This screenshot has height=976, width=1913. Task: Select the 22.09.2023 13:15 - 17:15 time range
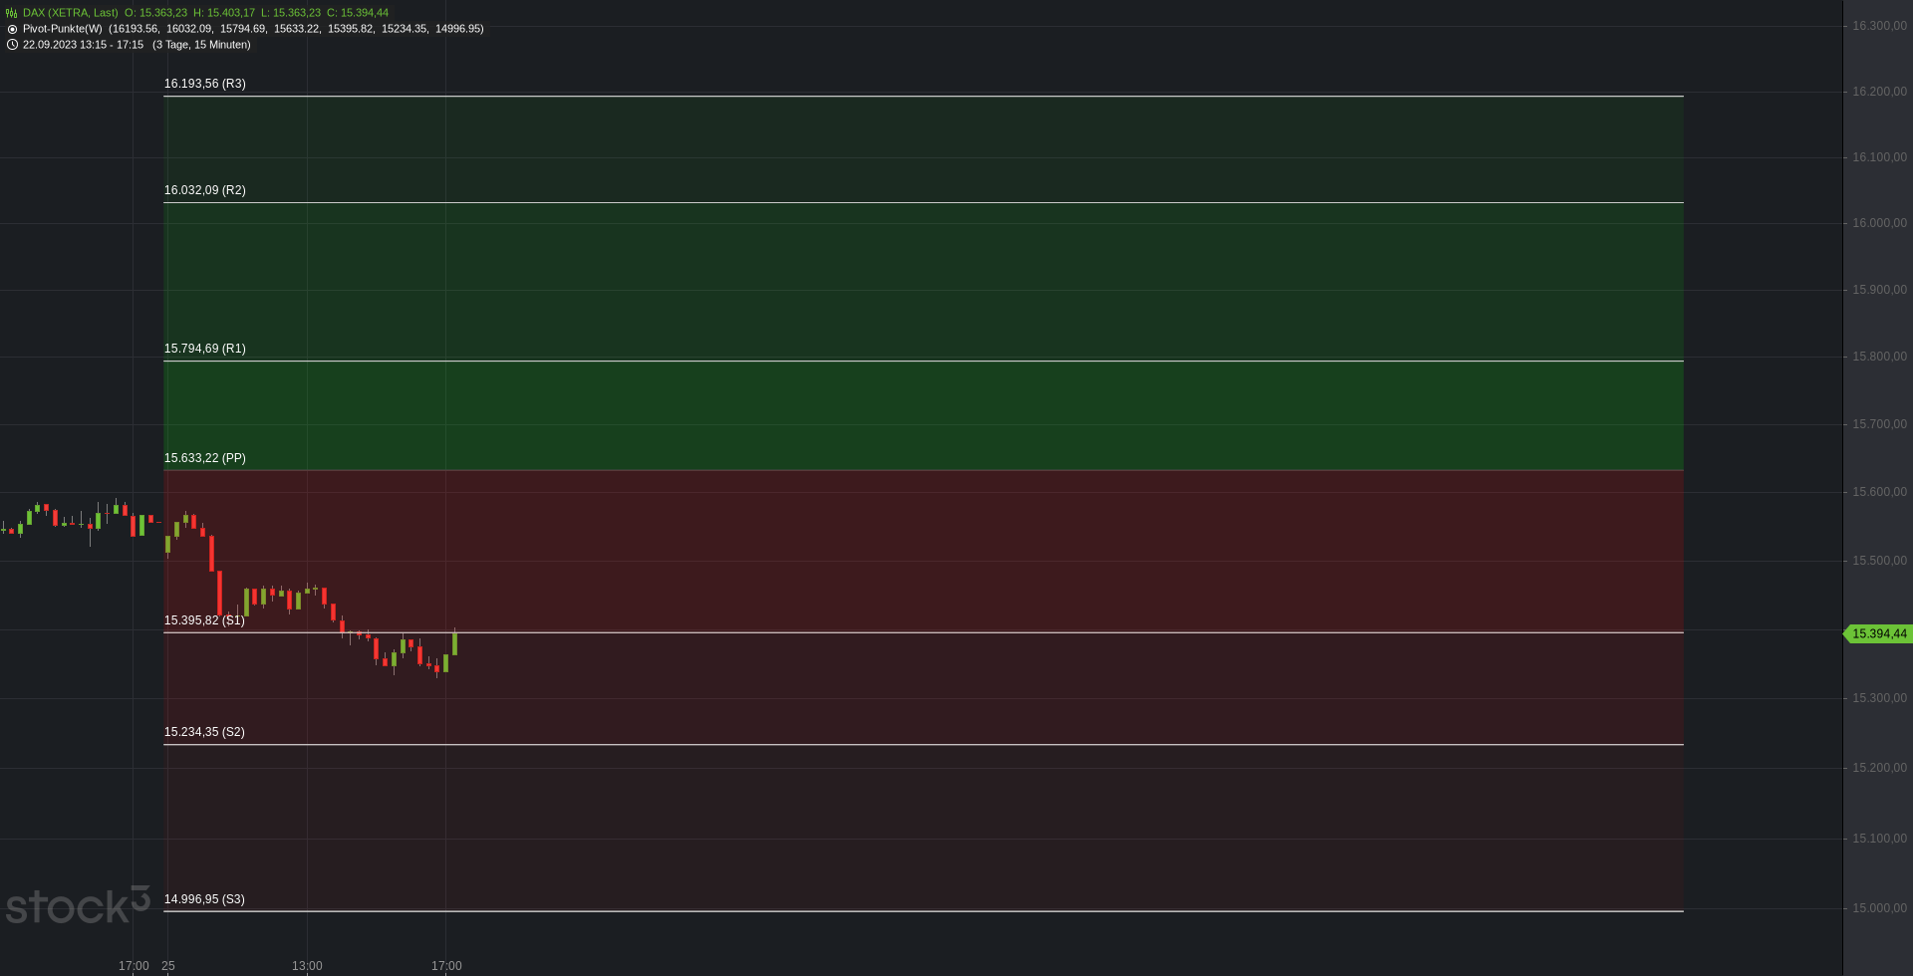point(83,45)
